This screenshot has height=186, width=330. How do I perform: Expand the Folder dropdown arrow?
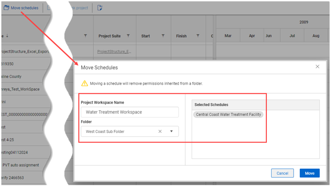tap(171, 132)
